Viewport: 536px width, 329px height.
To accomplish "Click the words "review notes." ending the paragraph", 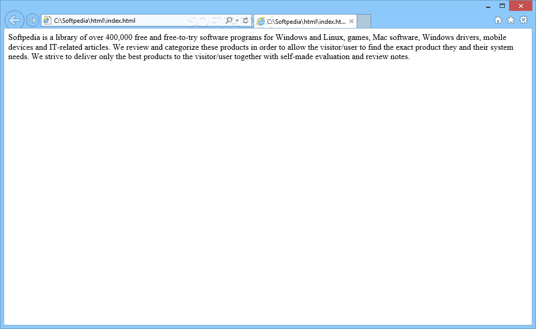I will 388,56.
